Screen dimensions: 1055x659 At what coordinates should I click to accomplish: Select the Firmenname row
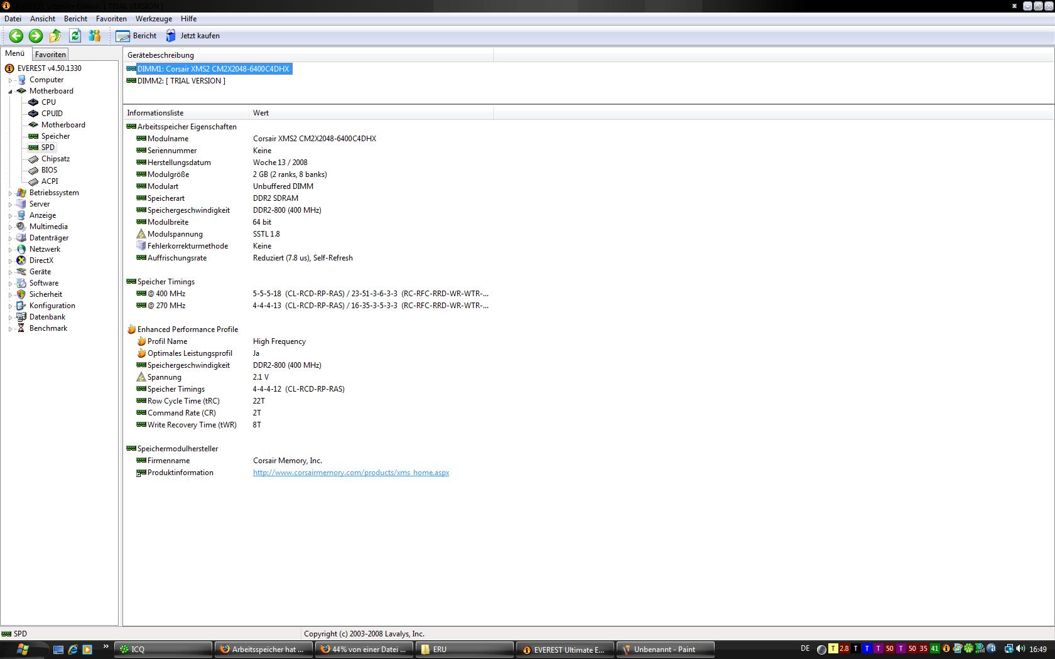click(308, 461)
